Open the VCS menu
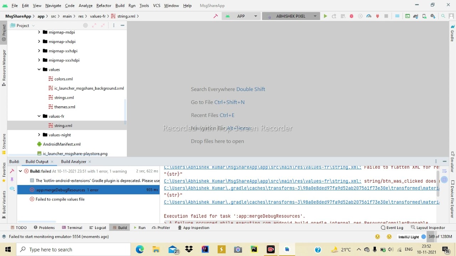Viewport: 456px width, 256px height. pyautogui.click(x=157, y=5)
